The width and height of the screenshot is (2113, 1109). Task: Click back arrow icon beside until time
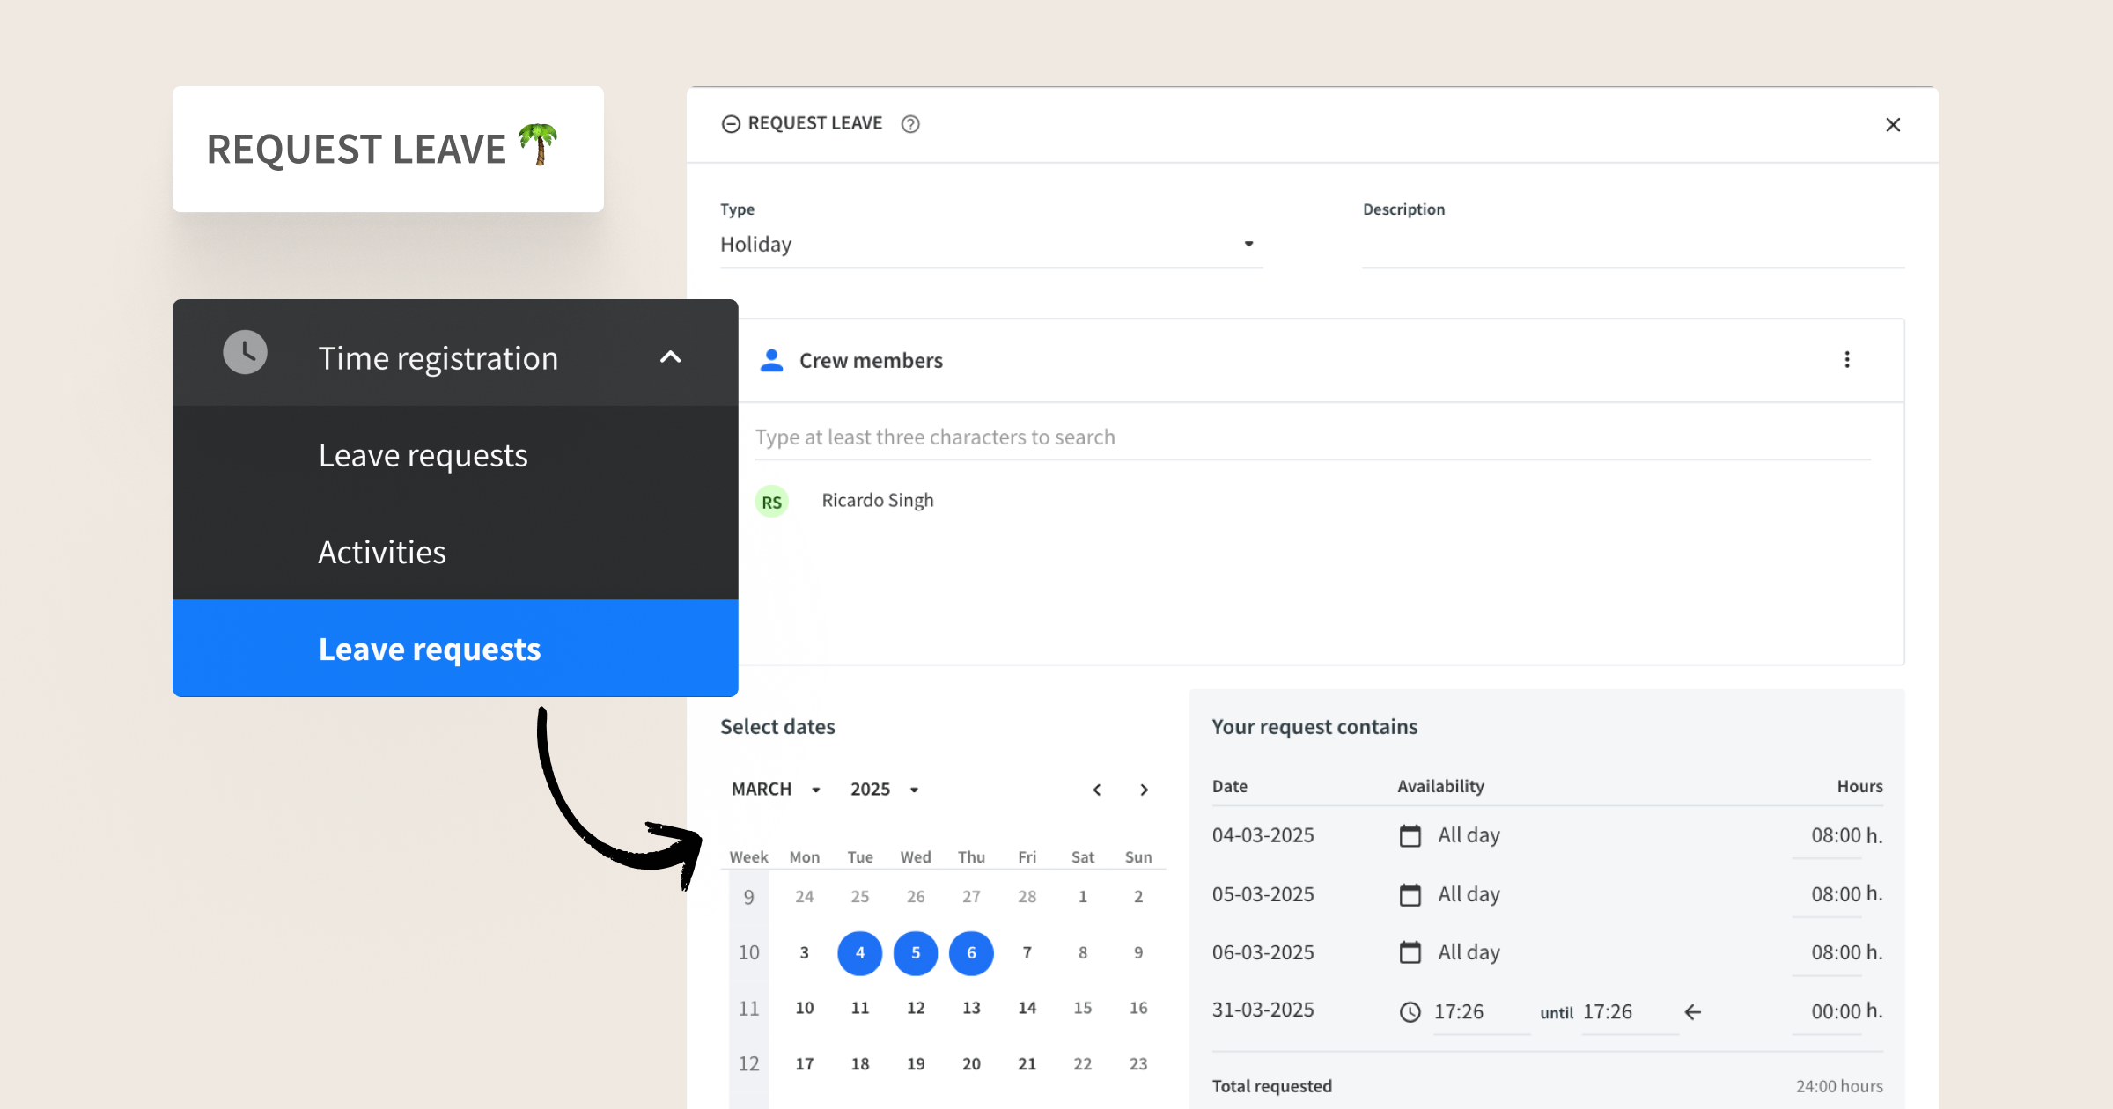[1692, 1012]
